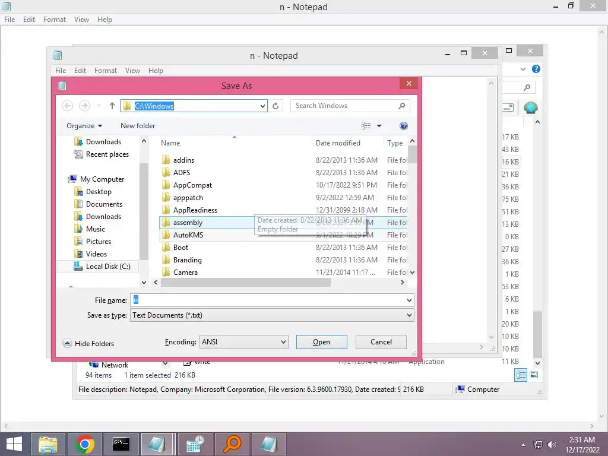Open the address bar dropdown arrow
608x456 pixels.
pyautogui.click(x=262, y=106)
